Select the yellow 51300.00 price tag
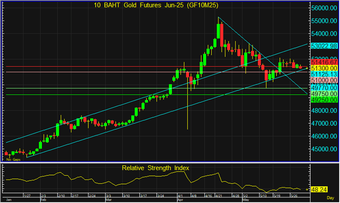The image size is (340, 203). point(323,68)
